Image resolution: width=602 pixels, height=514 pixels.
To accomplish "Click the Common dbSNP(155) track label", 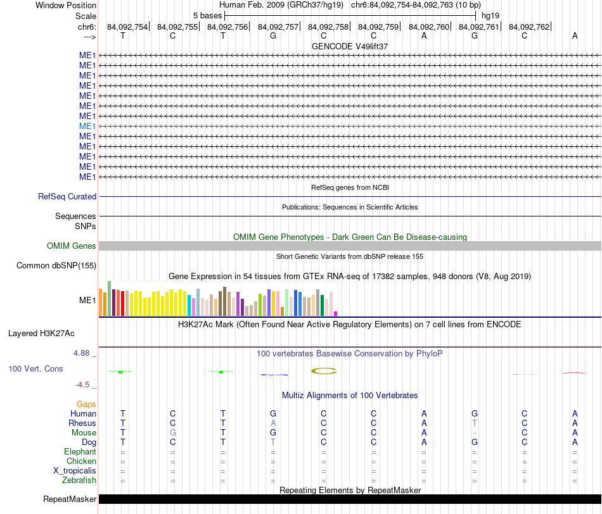I will (56, 265).
